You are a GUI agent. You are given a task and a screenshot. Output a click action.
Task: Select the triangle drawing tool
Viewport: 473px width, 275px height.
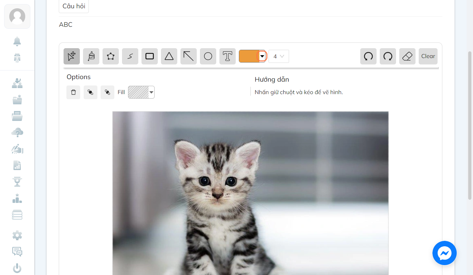[x=169, y=56]
